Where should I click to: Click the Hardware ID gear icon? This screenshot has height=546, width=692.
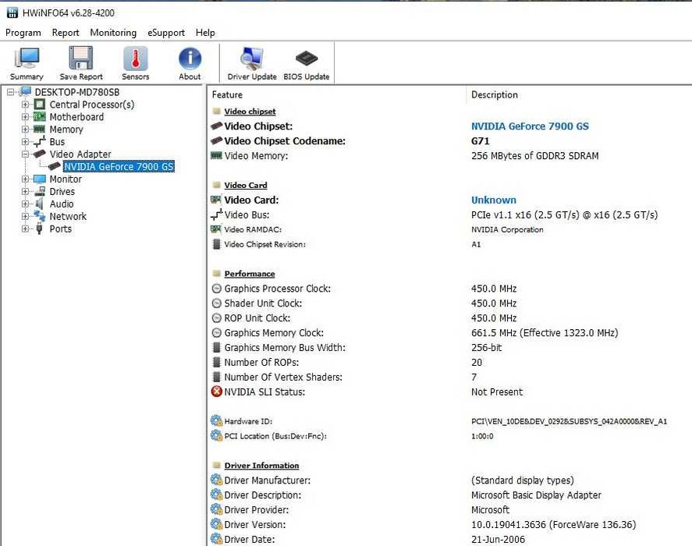(x=217, y=421)
